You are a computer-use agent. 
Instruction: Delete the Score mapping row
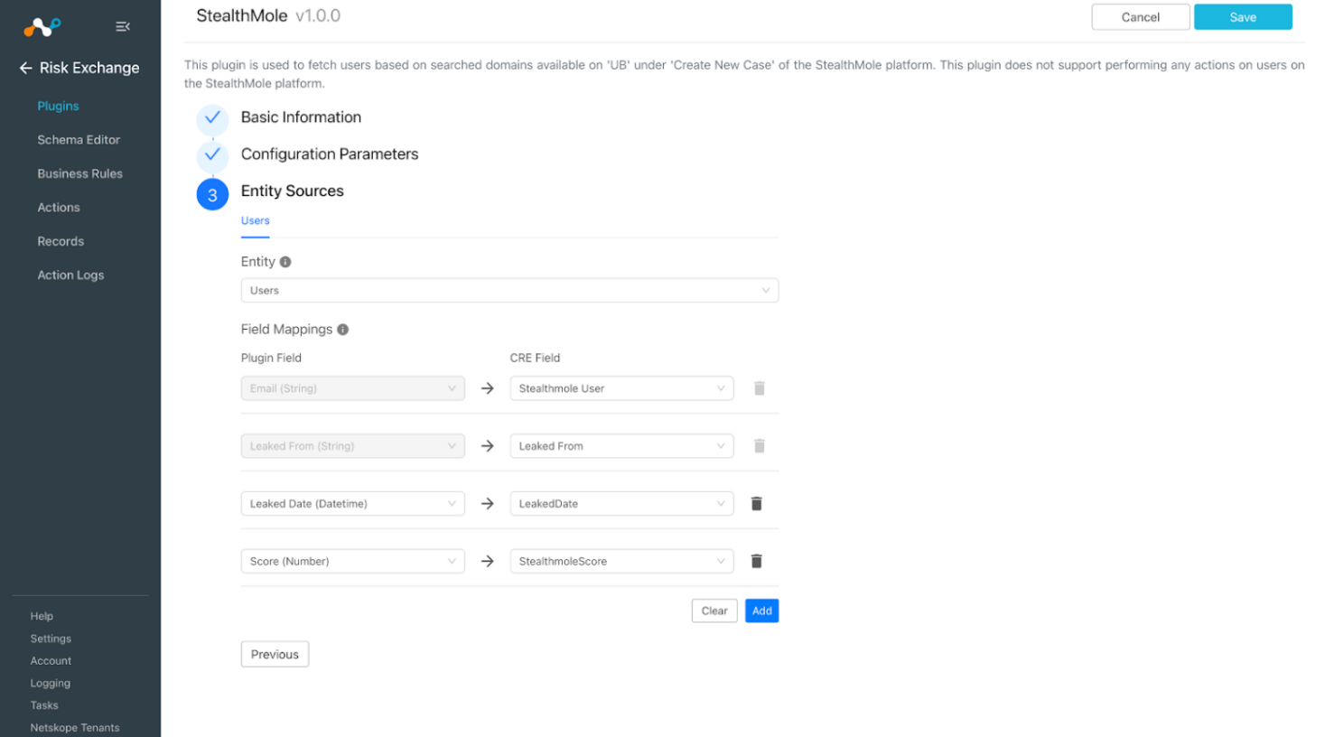(x=757, y=562)
